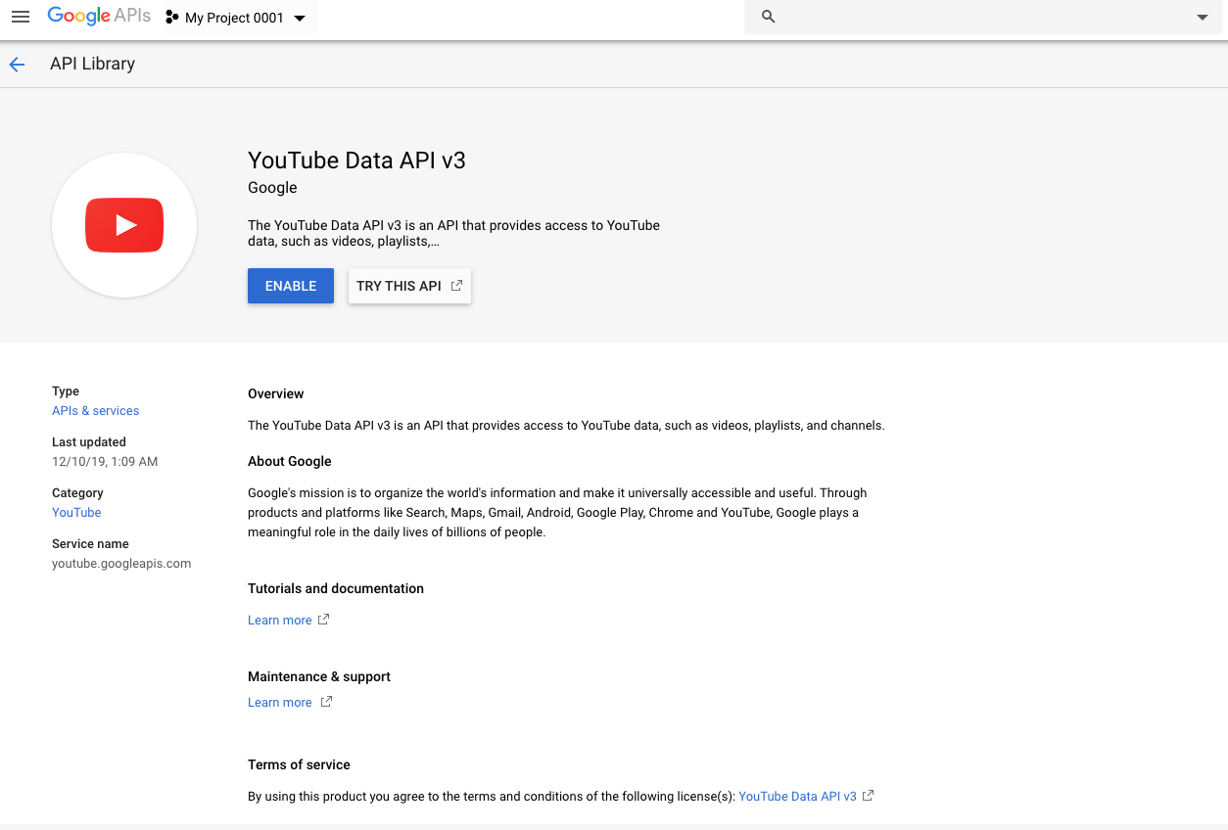Open Learn more under Tutorials and documentation
Image resolution: width=1228 pixels, height=830 pixels.
tap(279, 621)
